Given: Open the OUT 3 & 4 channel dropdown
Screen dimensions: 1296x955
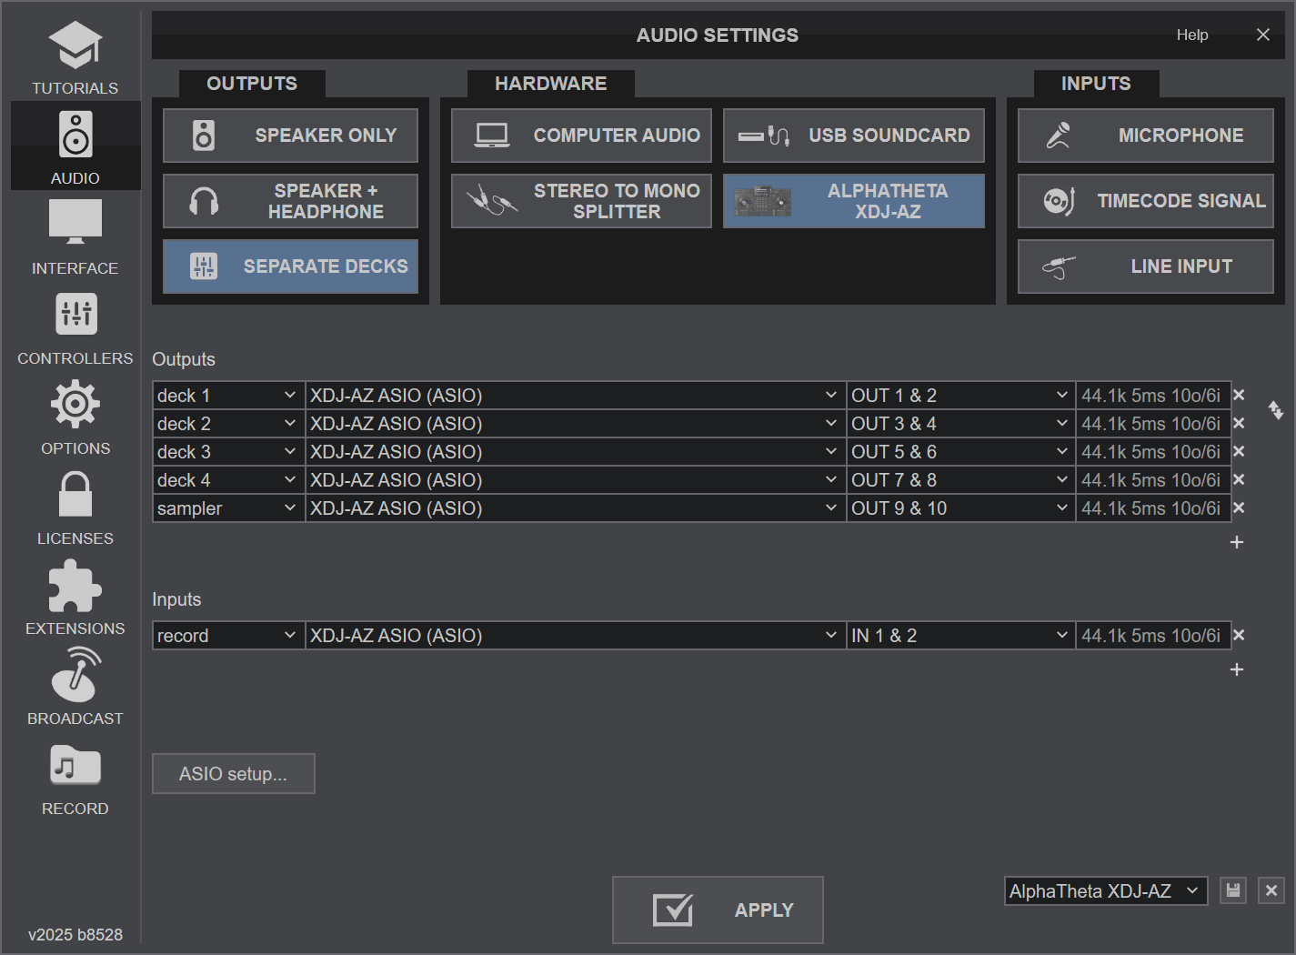Looking at the screenshot, I should pyautogui.click(x=959, y=424).
